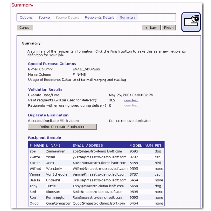Go to the Source tab
This screenshot has width=211, height=211.
coord(44,18)
